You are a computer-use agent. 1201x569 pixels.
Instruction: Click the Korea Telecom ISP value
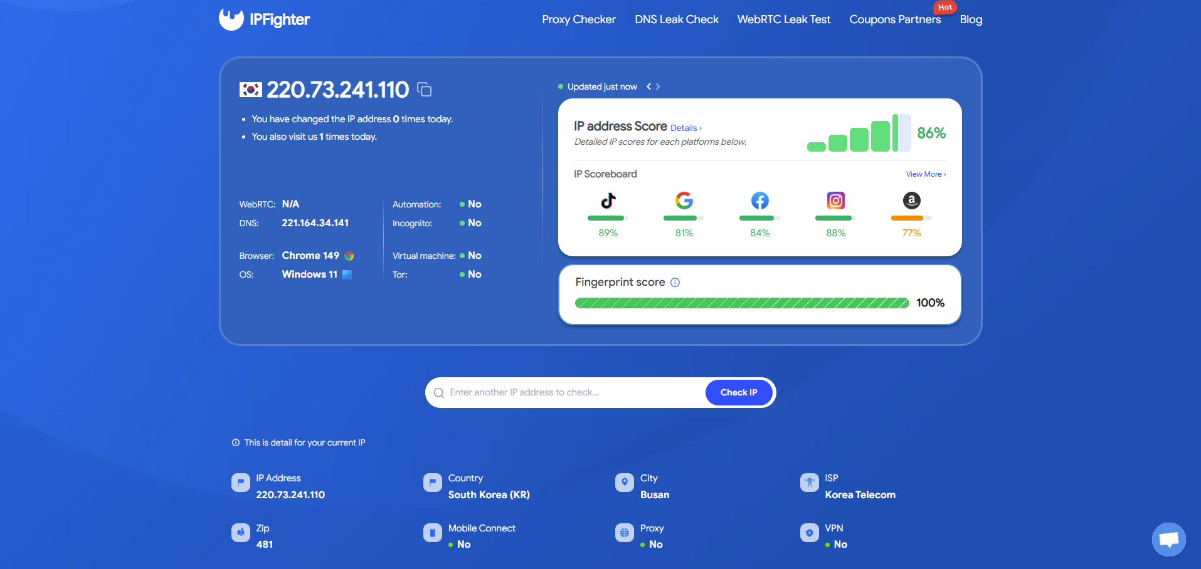[860, 495]
